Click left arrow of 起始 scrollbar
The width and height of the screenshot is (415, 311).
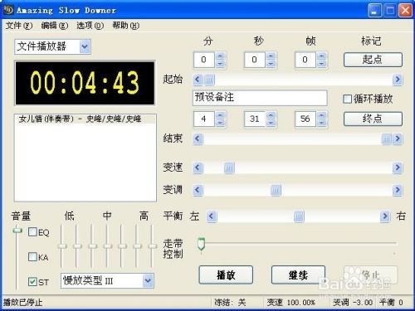[x=198, y=80]
